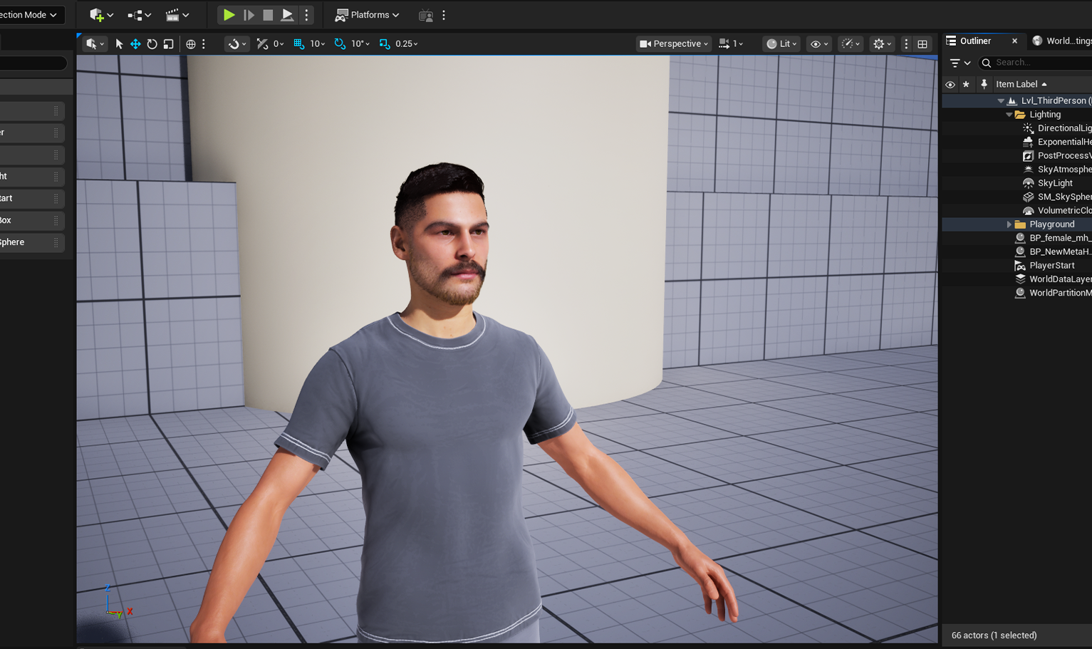1092x649 pixels.
Task: Open surface snapping magnet dropdown
Action: pos(236,43)
